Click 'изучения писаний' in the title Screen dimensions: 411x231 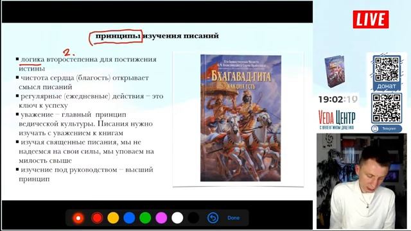coord(181,36)
